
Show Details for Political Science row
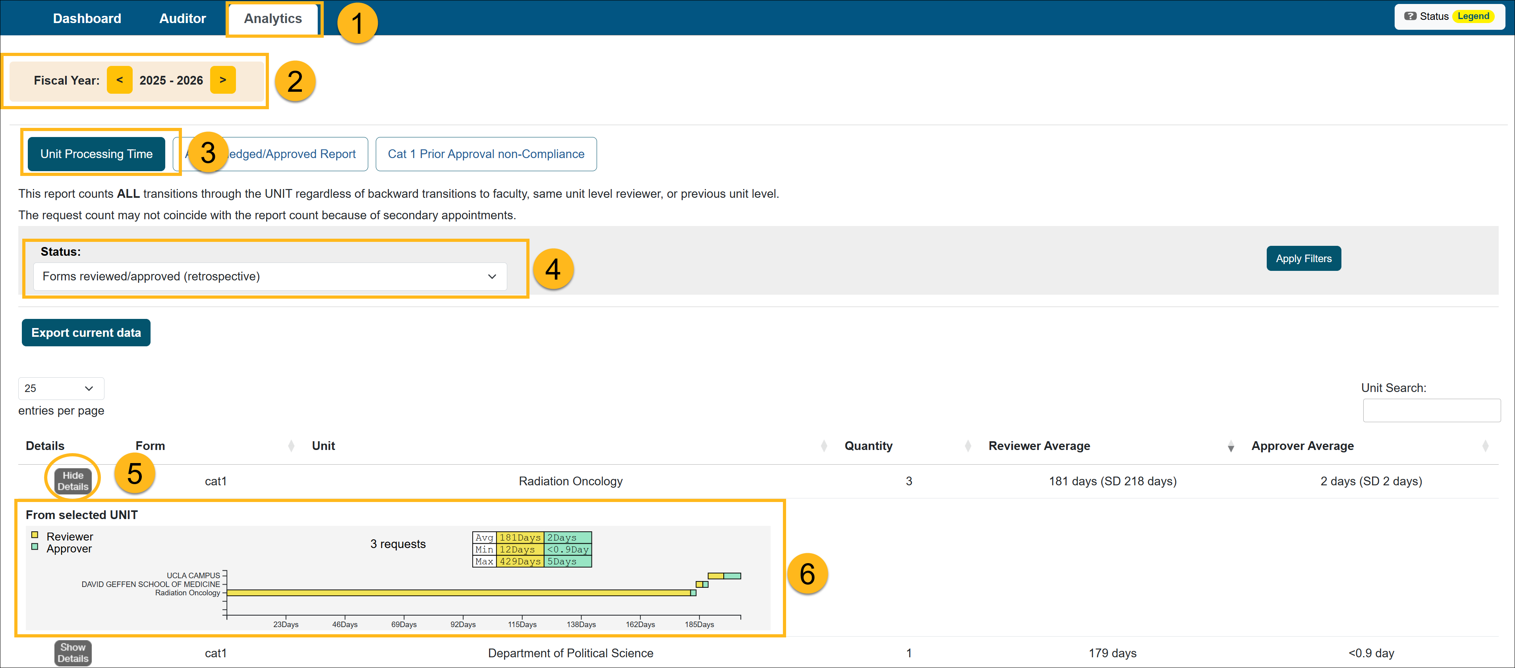(x=73, y=653)
